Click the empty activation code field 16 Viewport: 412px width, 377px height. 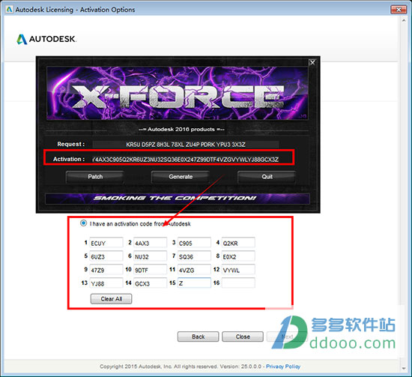click(x=238, y=283)
